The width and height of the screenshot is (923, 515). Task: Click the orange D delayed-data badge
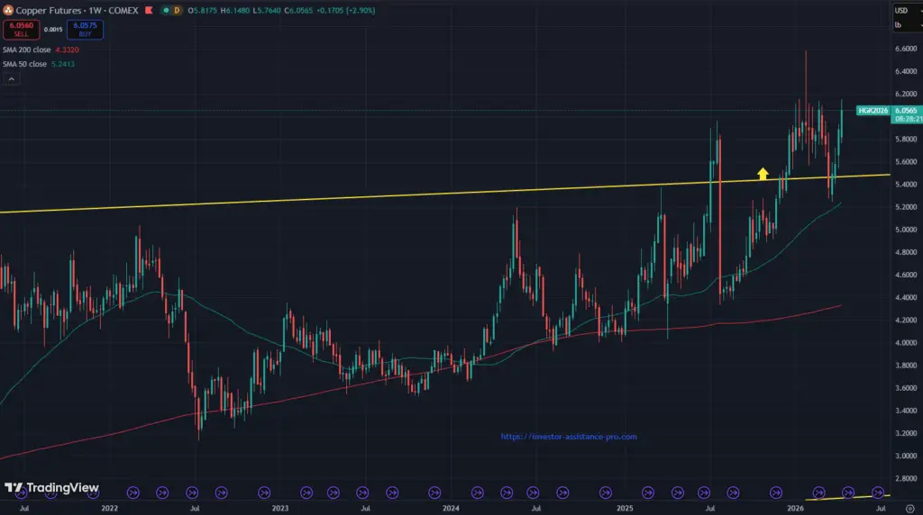pyautogui.click(x=177, y=10)
